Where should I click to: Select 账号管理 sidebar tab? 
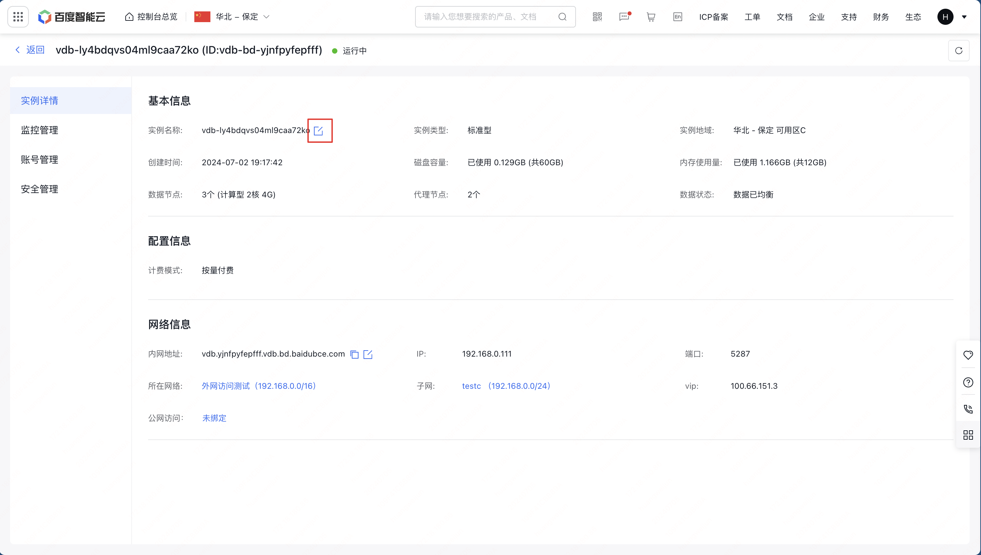point(70,160)
